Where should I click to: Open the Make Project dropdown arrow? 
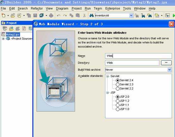[x=162, y=16]
